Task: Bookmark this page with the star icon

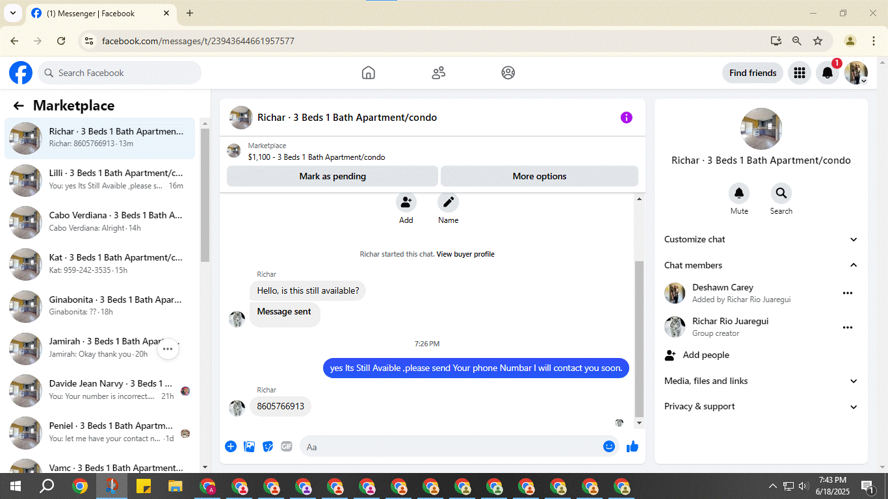Action: pyautogui.click(x=818, y=41)
